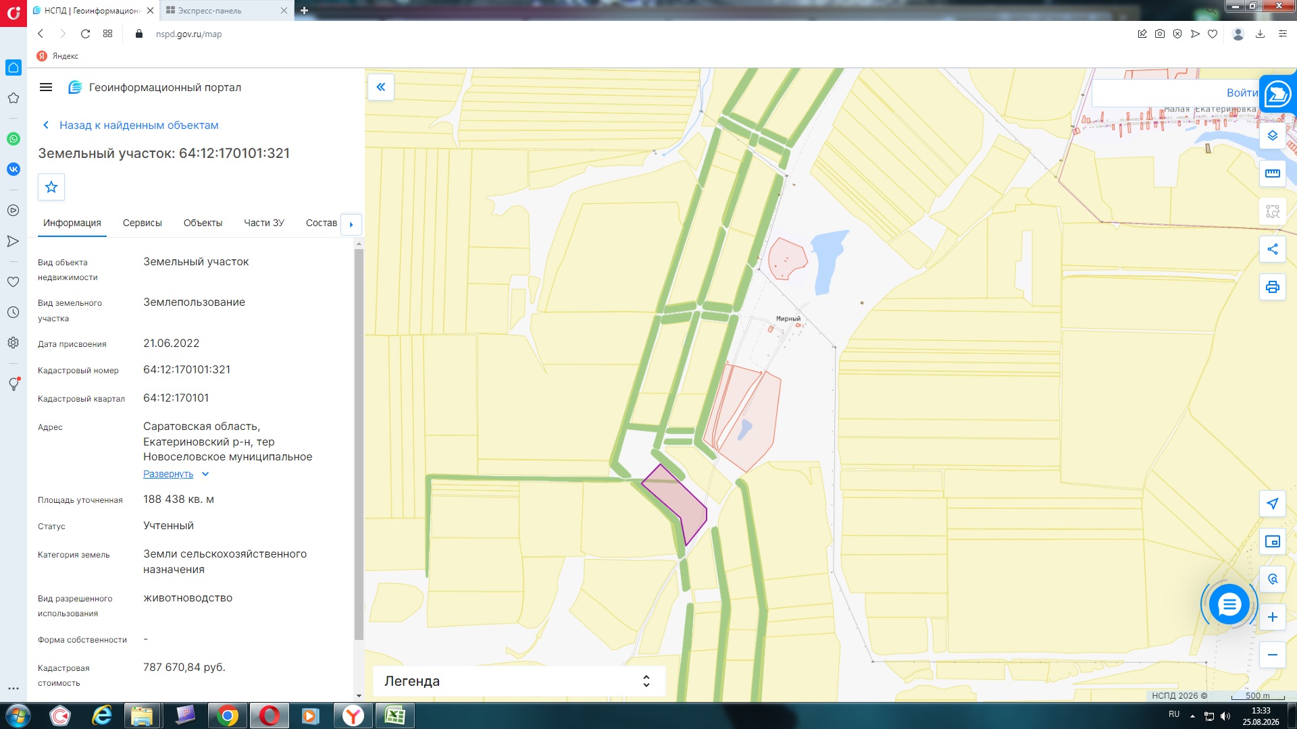Open the hamburger main menu
The width and height of the screenshot is (1297, 729).
pos(46,87)
